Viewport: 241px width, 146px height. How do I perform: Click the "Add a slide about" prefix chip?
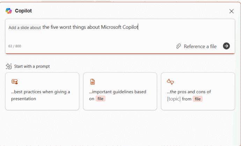(24, 28)
